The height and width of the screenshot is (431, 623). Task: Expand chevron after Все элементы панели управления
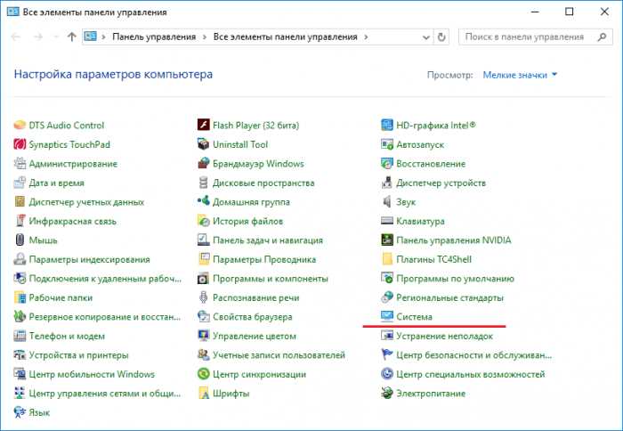coord(366,37)
